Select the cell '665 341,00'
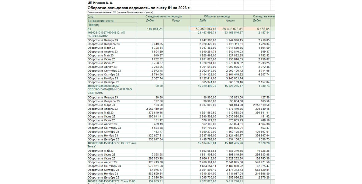This screenshot has height=184, width=362. 203,82
